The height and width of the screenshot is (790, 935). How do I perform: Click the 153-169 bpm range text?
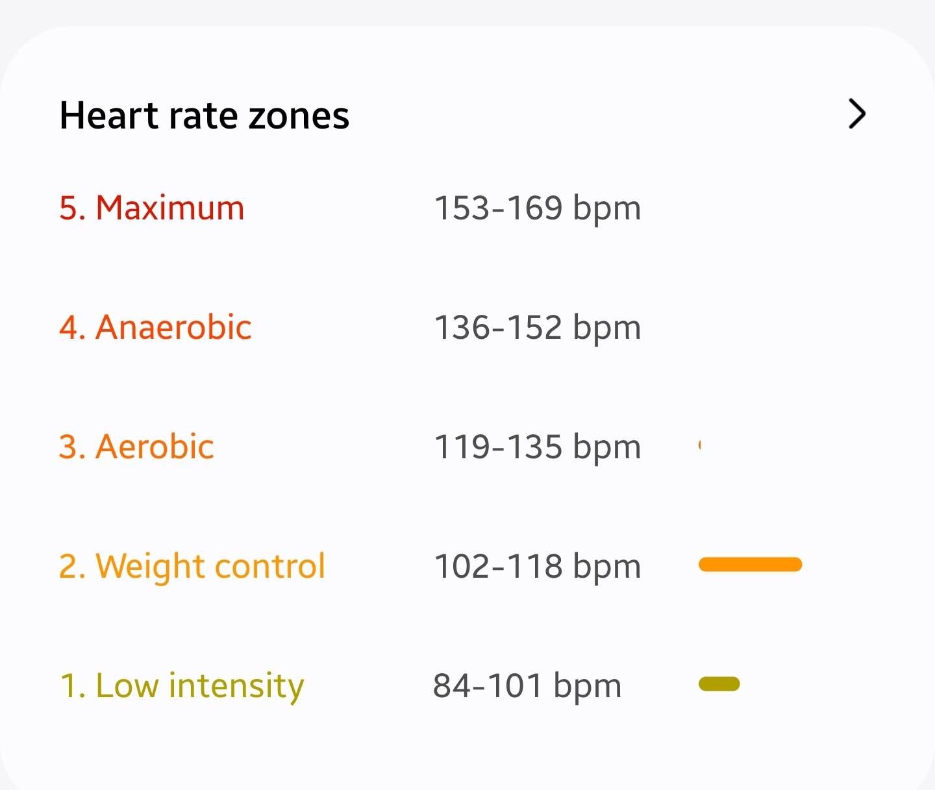click(537, 207)
